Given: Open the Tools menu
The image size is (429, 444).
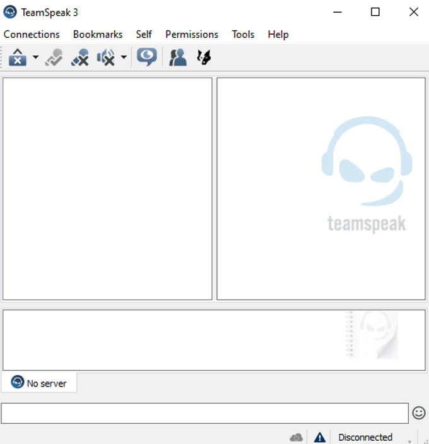Looking at the screenshot, I should pos(243,35).
